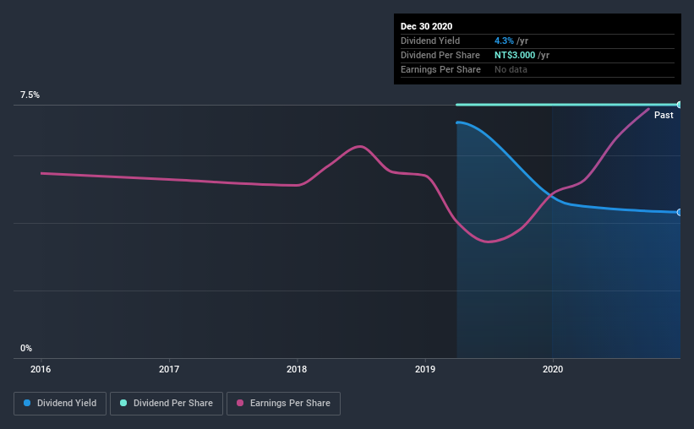Select the 2019 x-axis label
This screenshot has height=429, width=694.
(425, 369)
